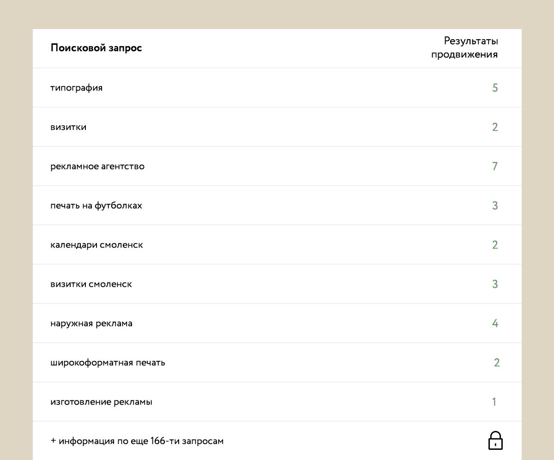Click the 'Поисковой запрос' column header
Screen dimensions: 554x460
(96, 48)
